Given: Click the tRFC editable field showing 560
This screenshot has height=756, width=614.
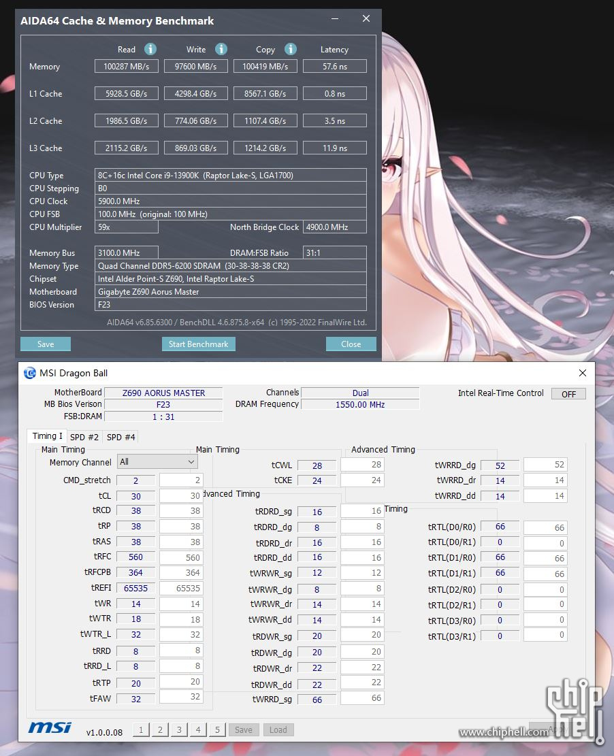Looking at the screenshot, I should click(x=181, y=557).
